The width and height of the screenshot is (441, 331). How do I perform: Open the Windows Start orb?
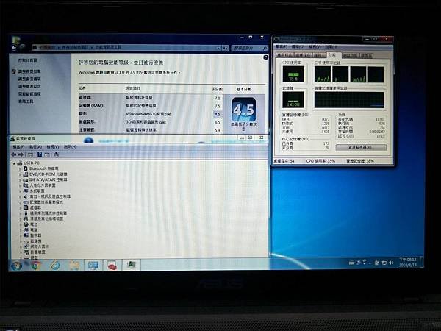click(16, 266)
